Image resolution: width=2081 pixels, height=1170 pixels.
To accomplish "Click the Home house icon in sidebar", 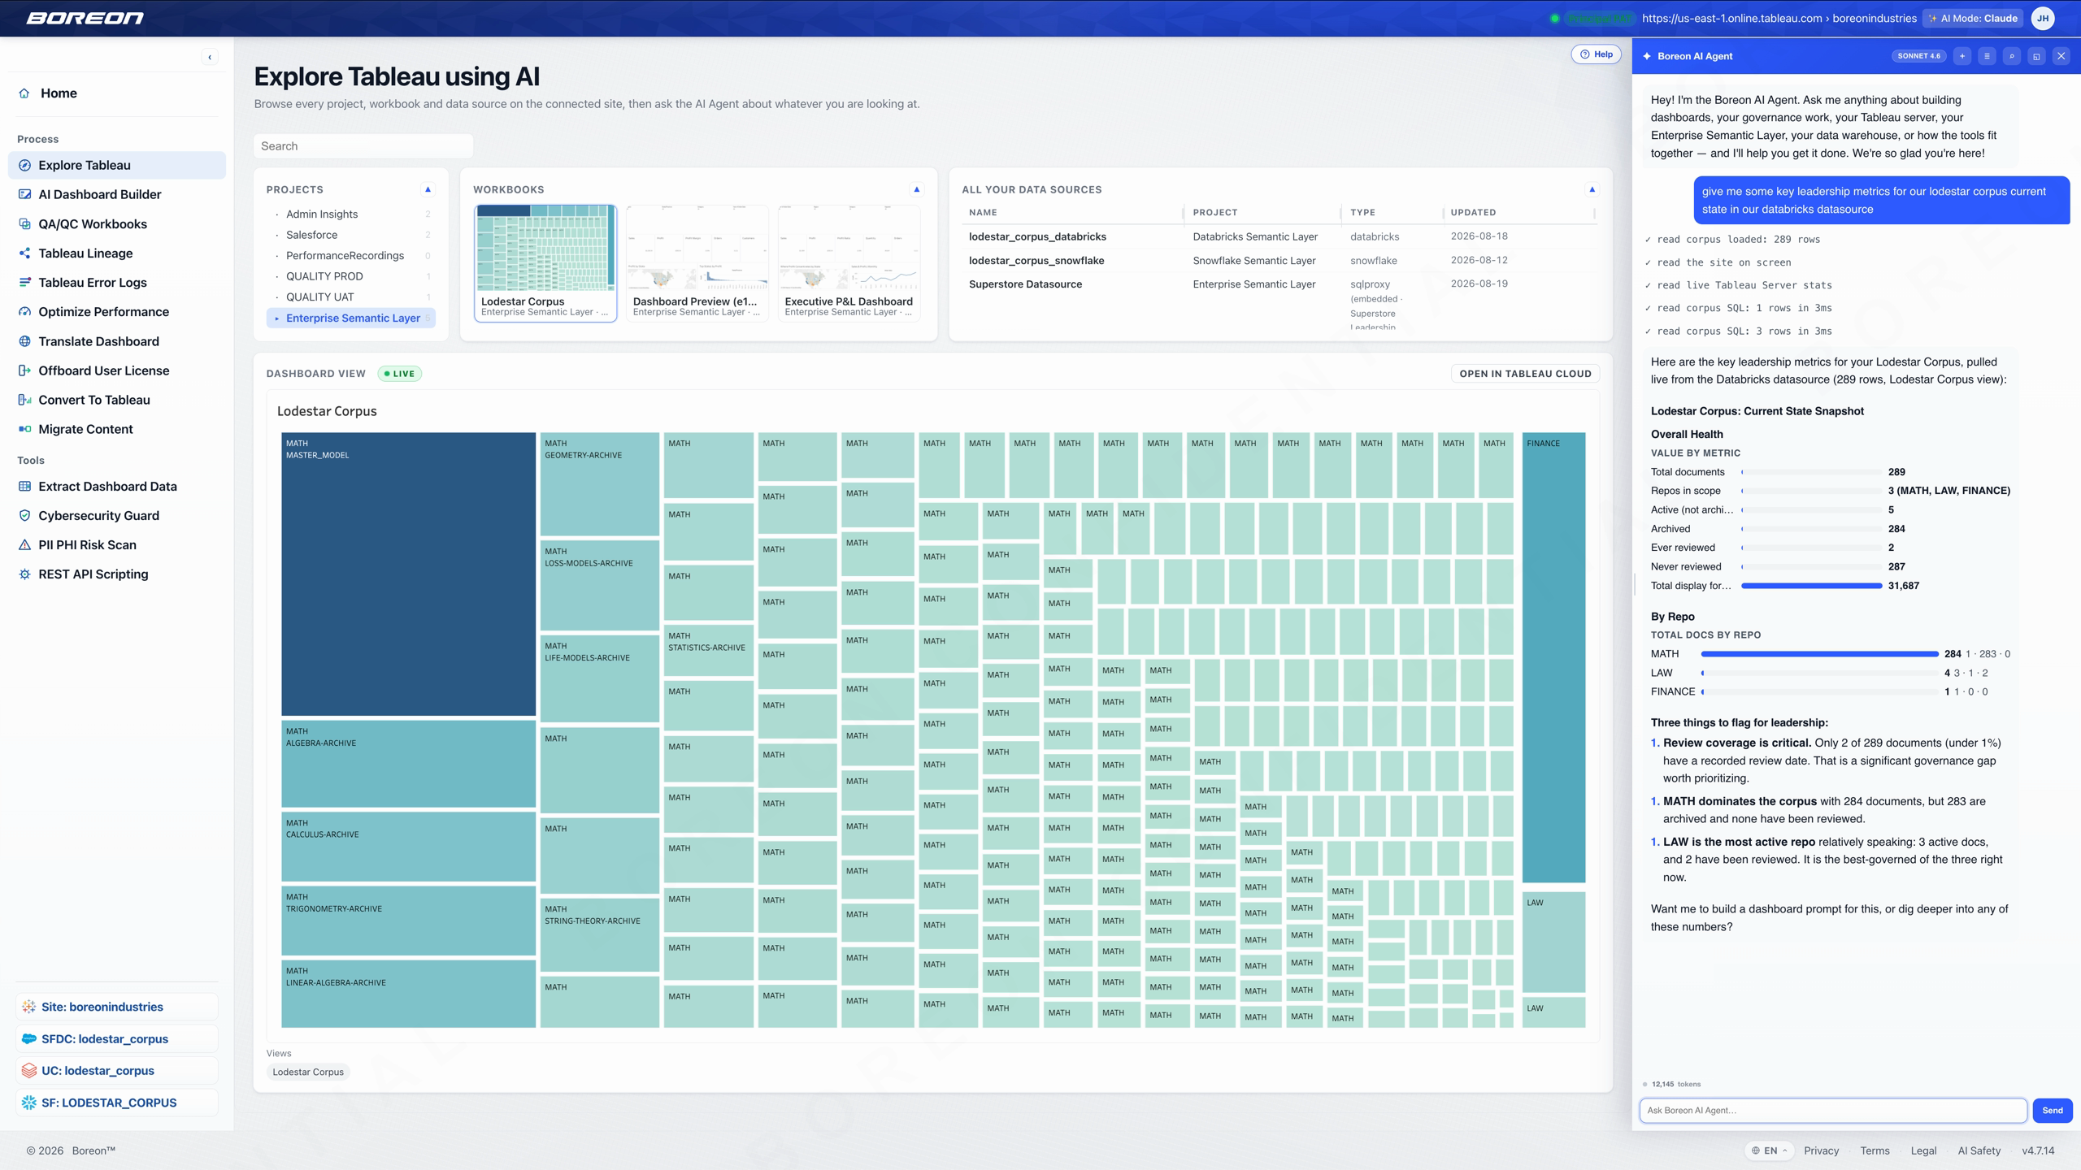I will point(24,93).
